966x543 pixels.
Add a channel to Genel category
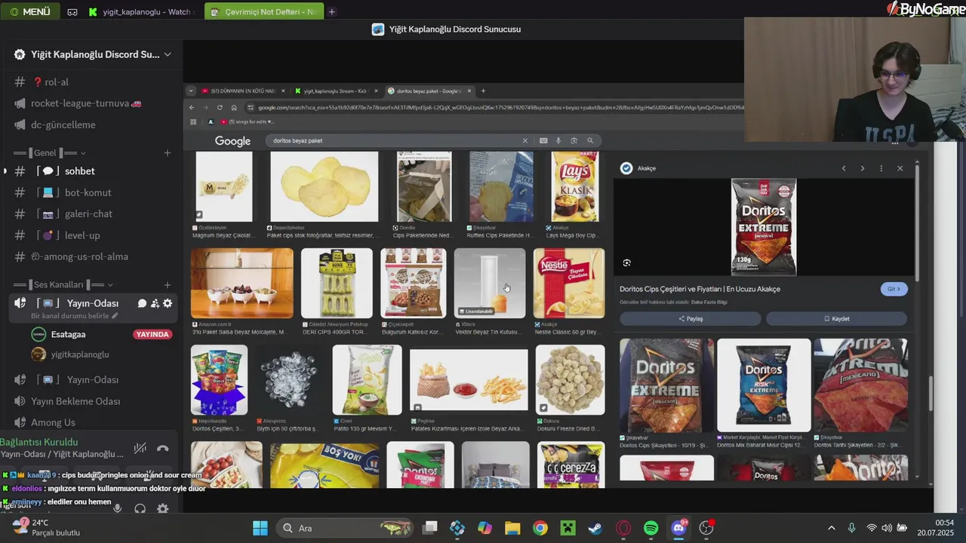(x=168, y=153)
